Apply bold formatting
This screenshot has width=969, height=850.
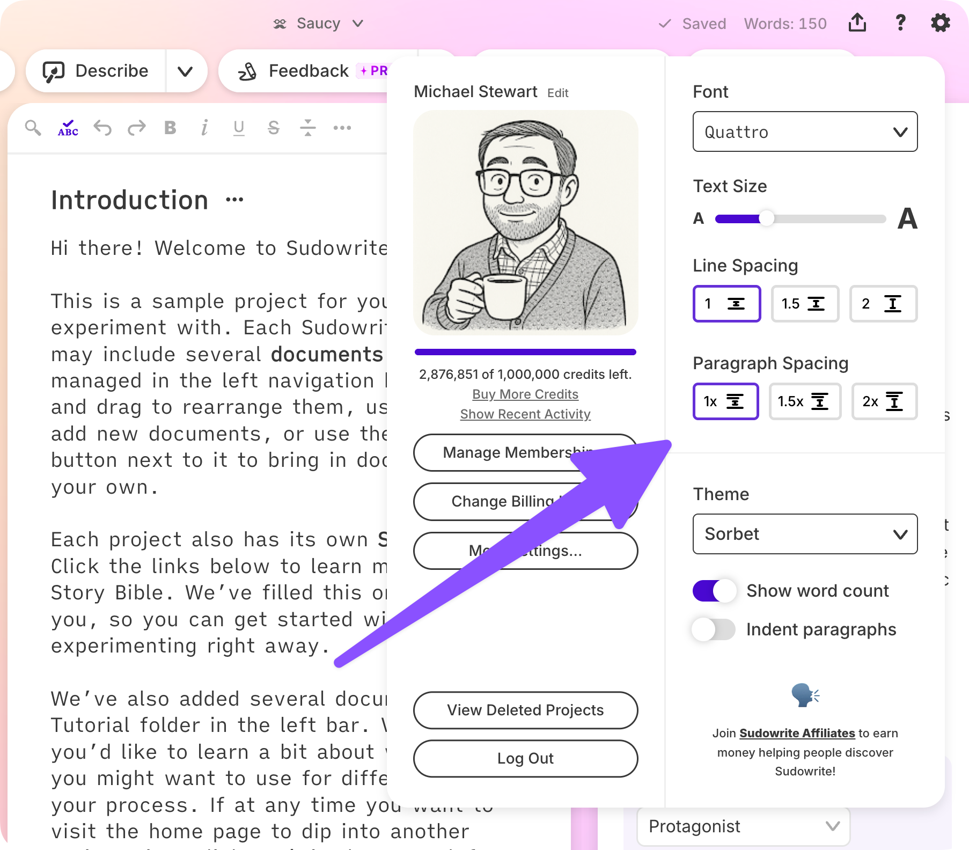pyautogui.click(x=170, y=128)
